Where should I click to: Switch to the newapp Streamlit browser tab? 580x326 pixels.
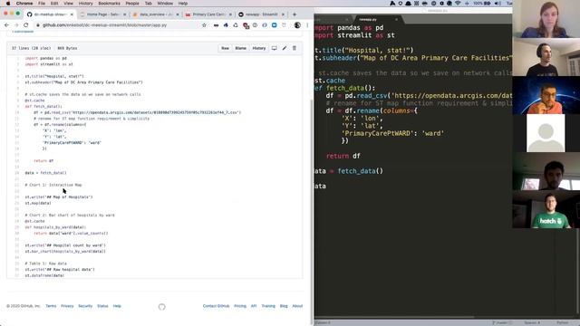click(262, 14)
